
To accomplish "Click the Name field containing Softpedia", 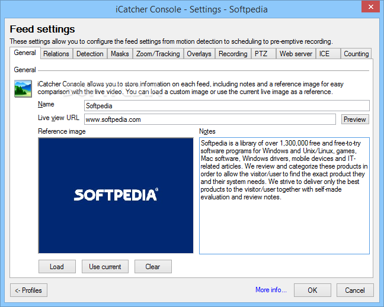I will [x=227, y=106].
